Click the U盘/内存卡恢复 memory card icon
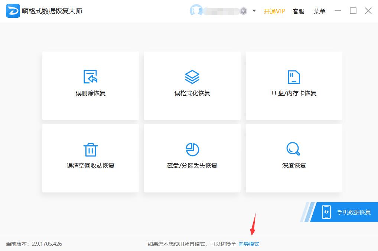Viewport: 378px width, 251px height. click(294, 76)
